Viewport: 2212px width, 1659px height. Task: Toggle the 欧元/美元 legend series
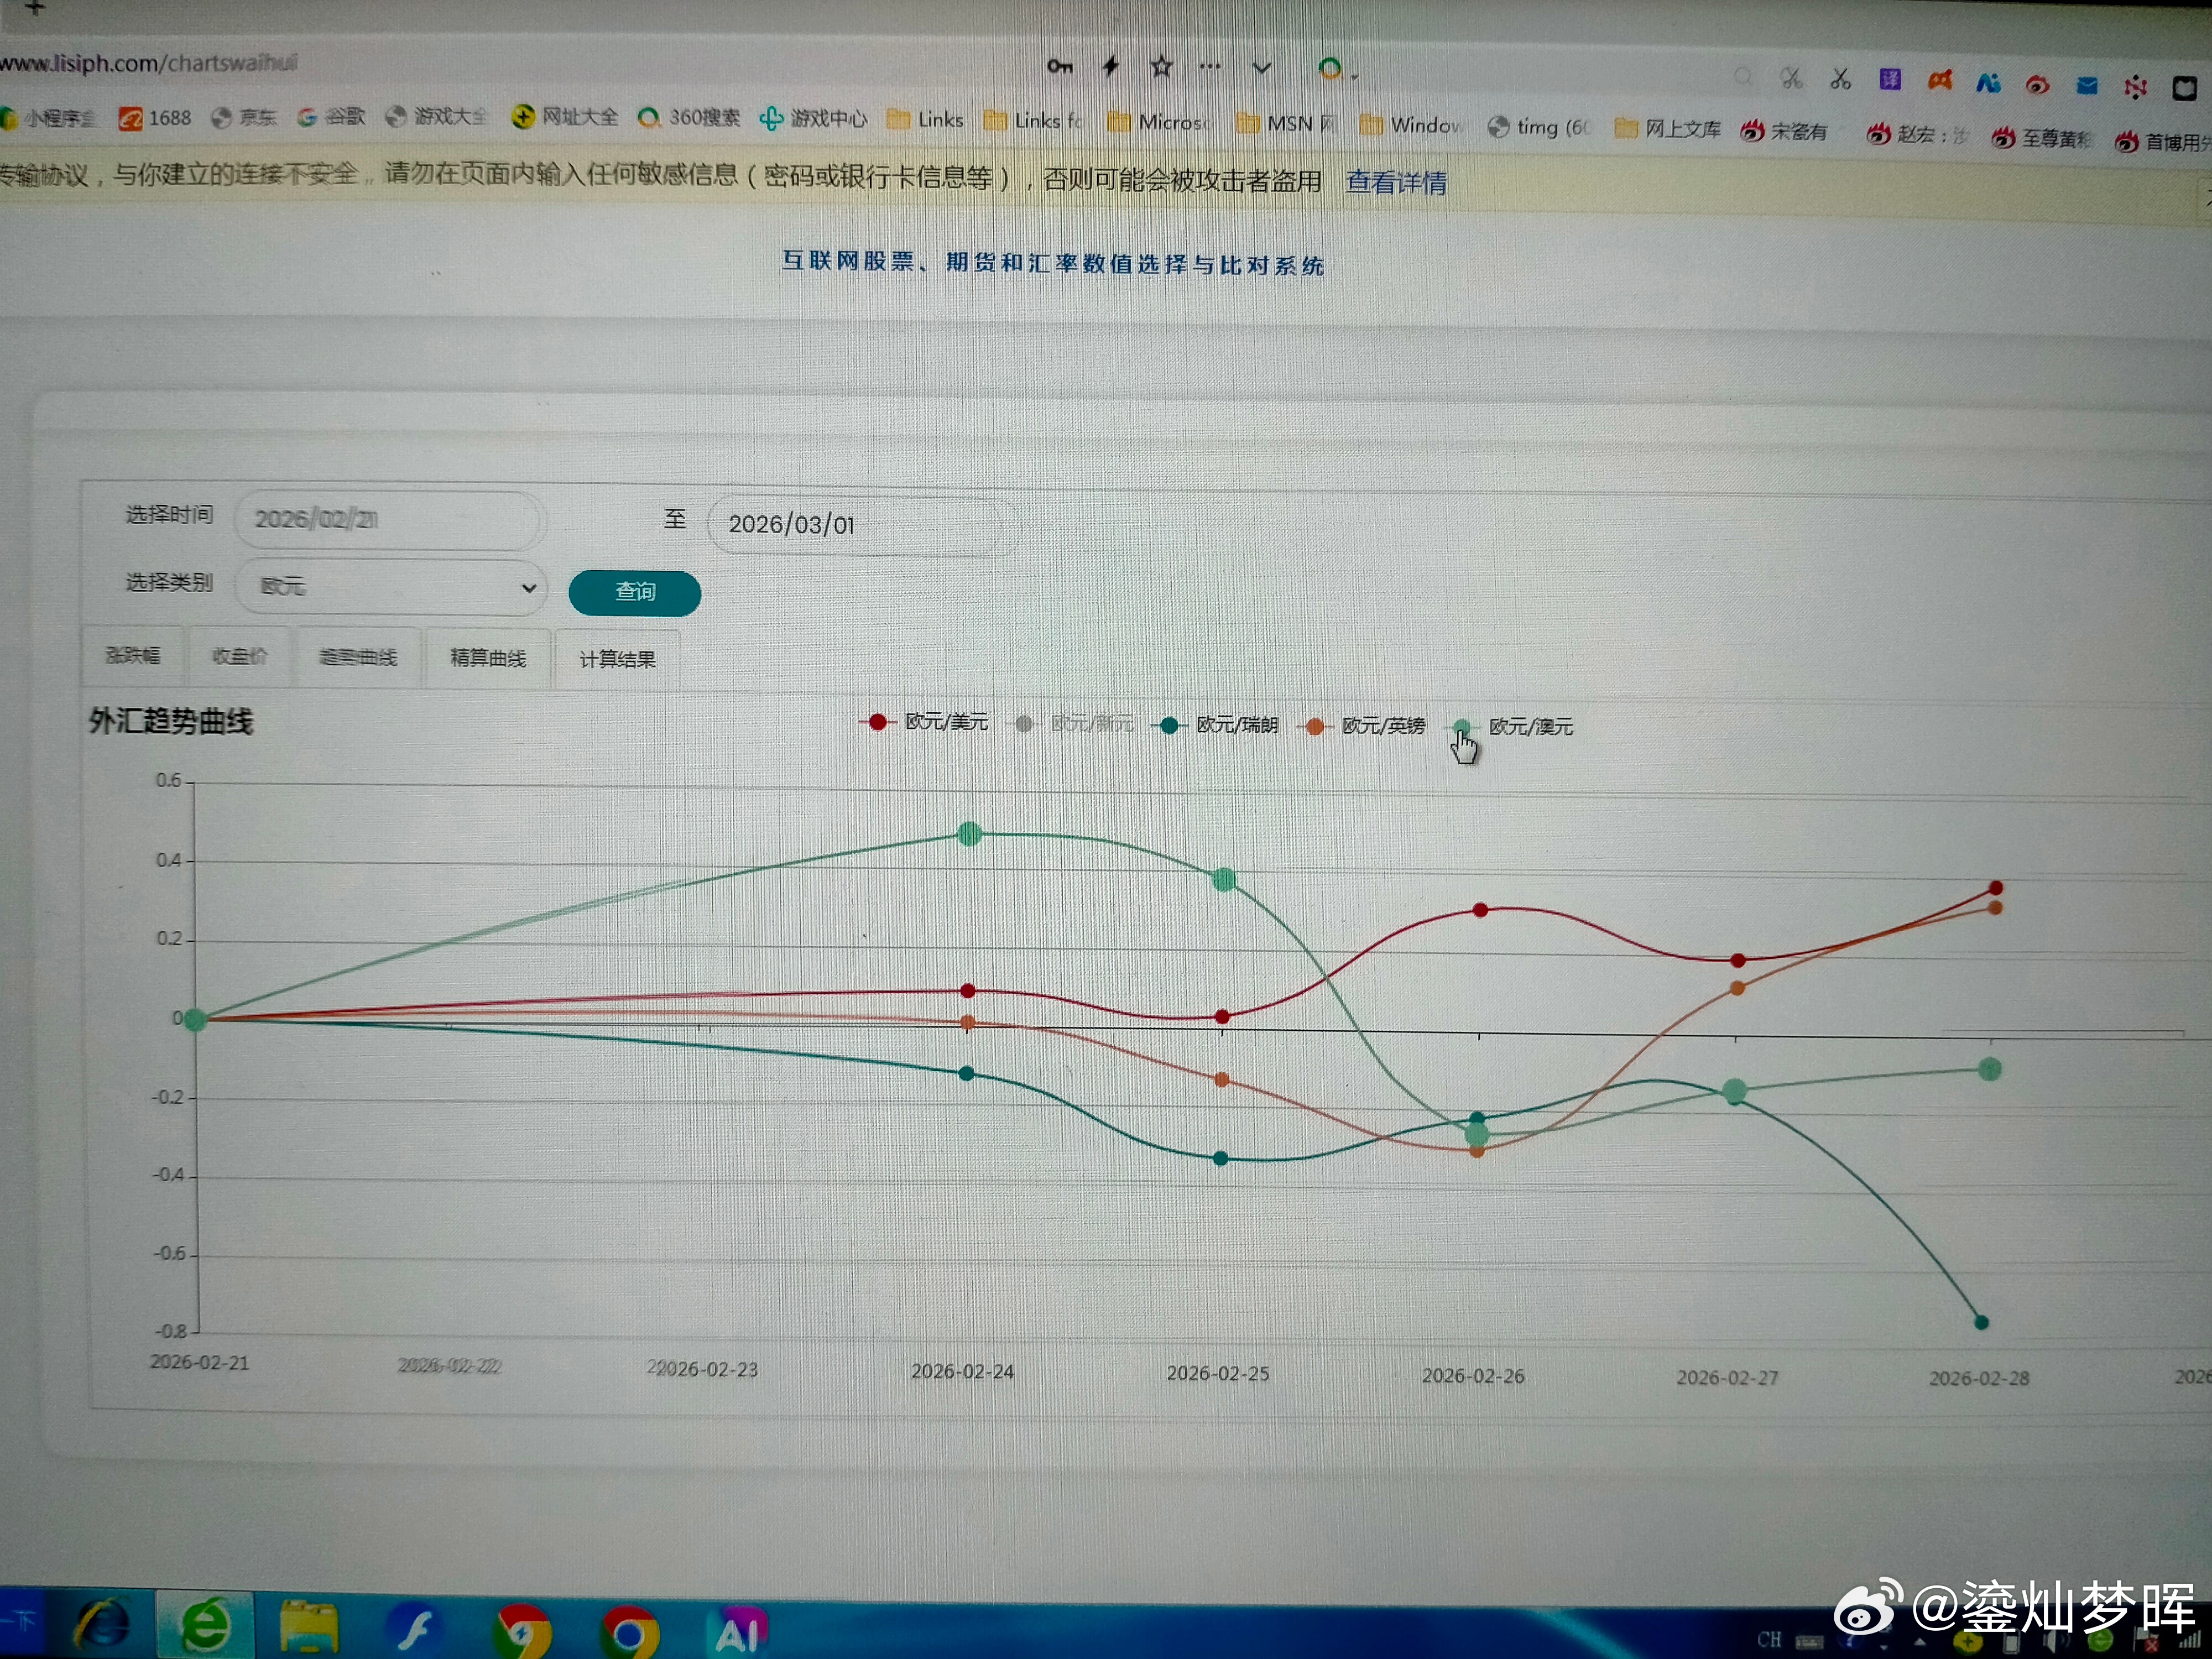coord(945,722)
